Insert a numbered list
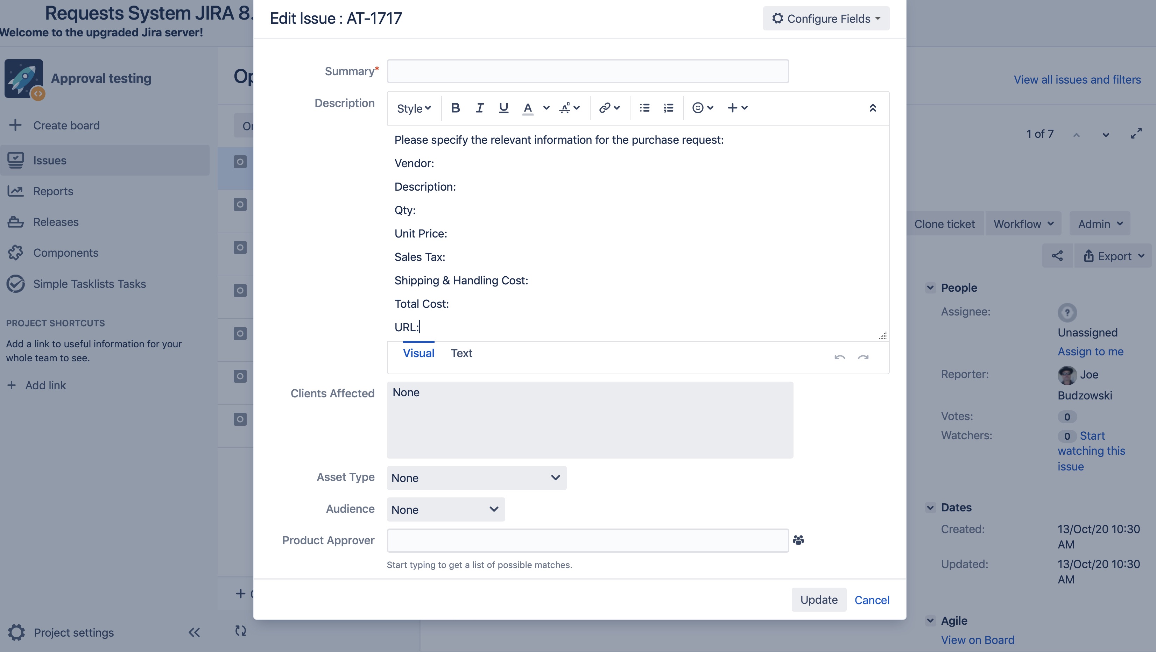 point(668,108)
